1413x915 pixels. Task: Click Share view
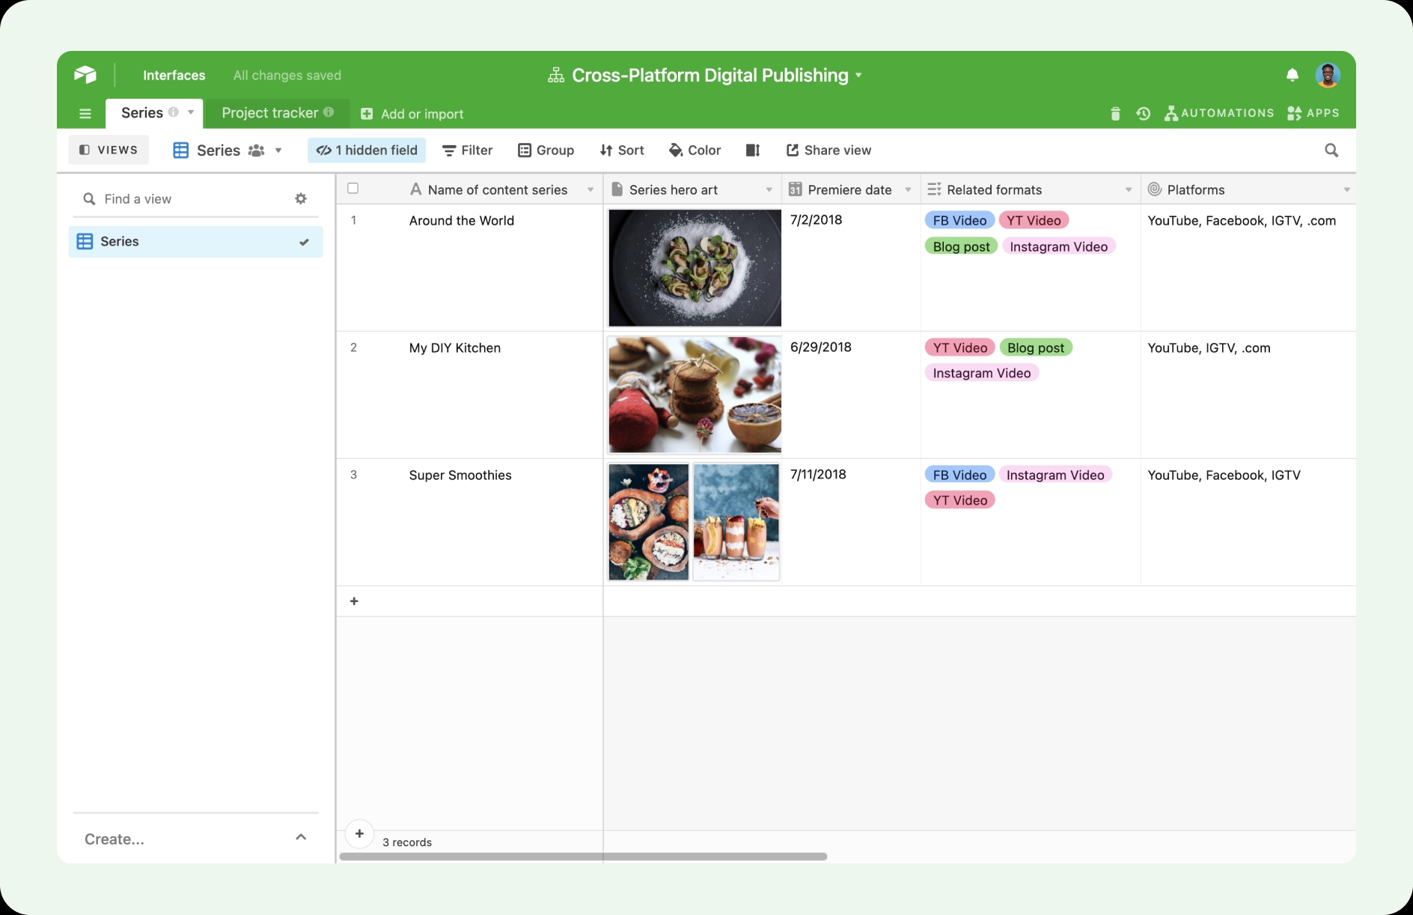[828, 151]
